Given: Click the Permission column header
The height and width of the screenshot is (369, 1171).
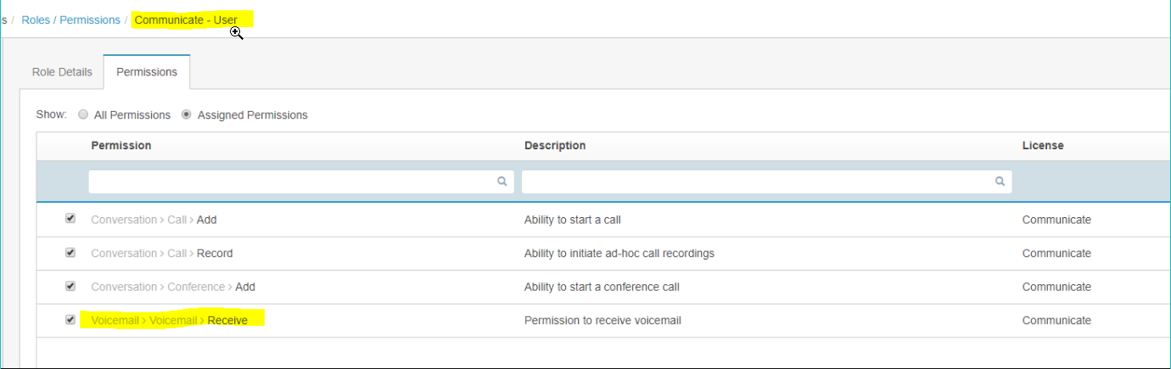Looking at the screenshot, I should click(x=121, y=146).
